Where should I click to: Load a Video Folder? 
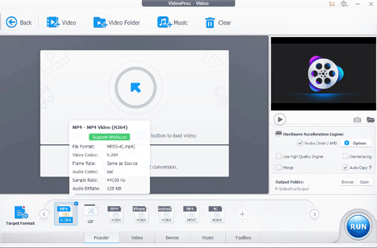point(117,23)
